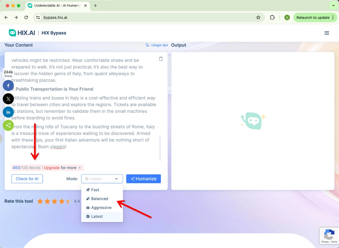Image resolution: width=339 pixels, height=248 pixels.
Task: Click the green share icon
Action: 8,125
